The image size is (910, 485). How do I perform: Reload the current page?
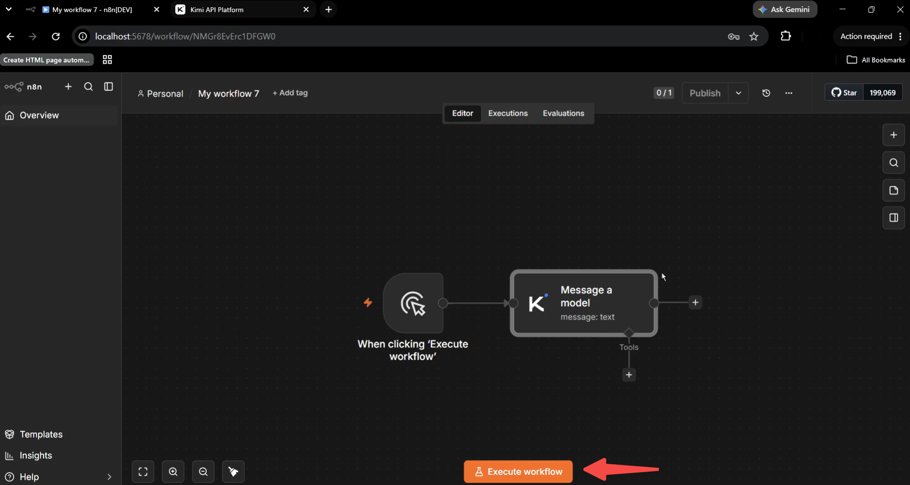(56, 36)
